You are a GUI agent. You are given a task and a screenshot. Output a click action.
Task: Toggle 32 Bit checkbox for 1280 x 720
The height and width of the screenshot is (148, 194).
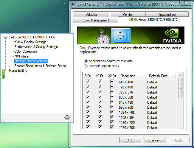112,122
